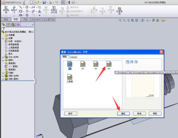Click the Print icon
The height and width of the screenshot is (138, 178).
(x=50, y=3)
